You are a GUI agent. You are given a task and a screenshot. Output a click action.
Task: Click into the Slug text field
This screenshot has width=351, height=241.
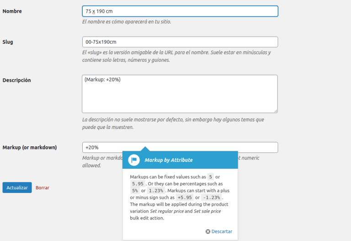point(180,42)
